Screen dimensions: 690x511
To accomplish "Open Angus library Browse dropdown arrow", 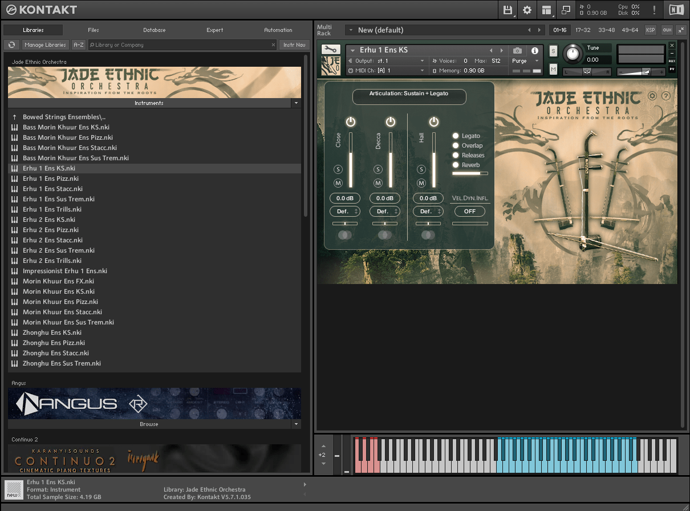I will 295,424.
